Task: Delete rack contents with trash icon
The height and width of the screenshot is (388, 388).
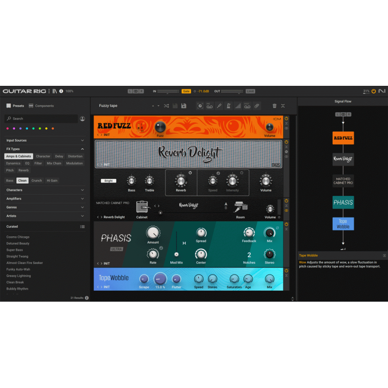Action: [275, 106]
